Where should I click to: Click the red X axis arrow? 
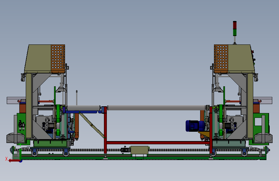pyautogui.click(x=14, y=161)
